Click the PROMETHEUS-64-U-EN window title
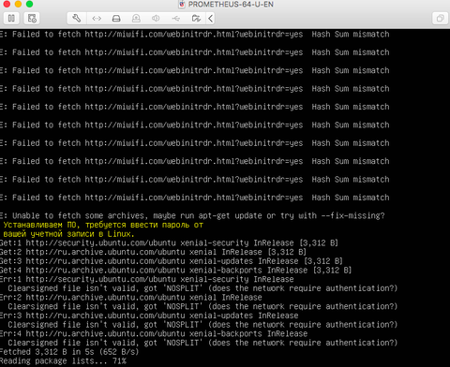The height and width of the screenshot is (367, 450). (231, 5)
